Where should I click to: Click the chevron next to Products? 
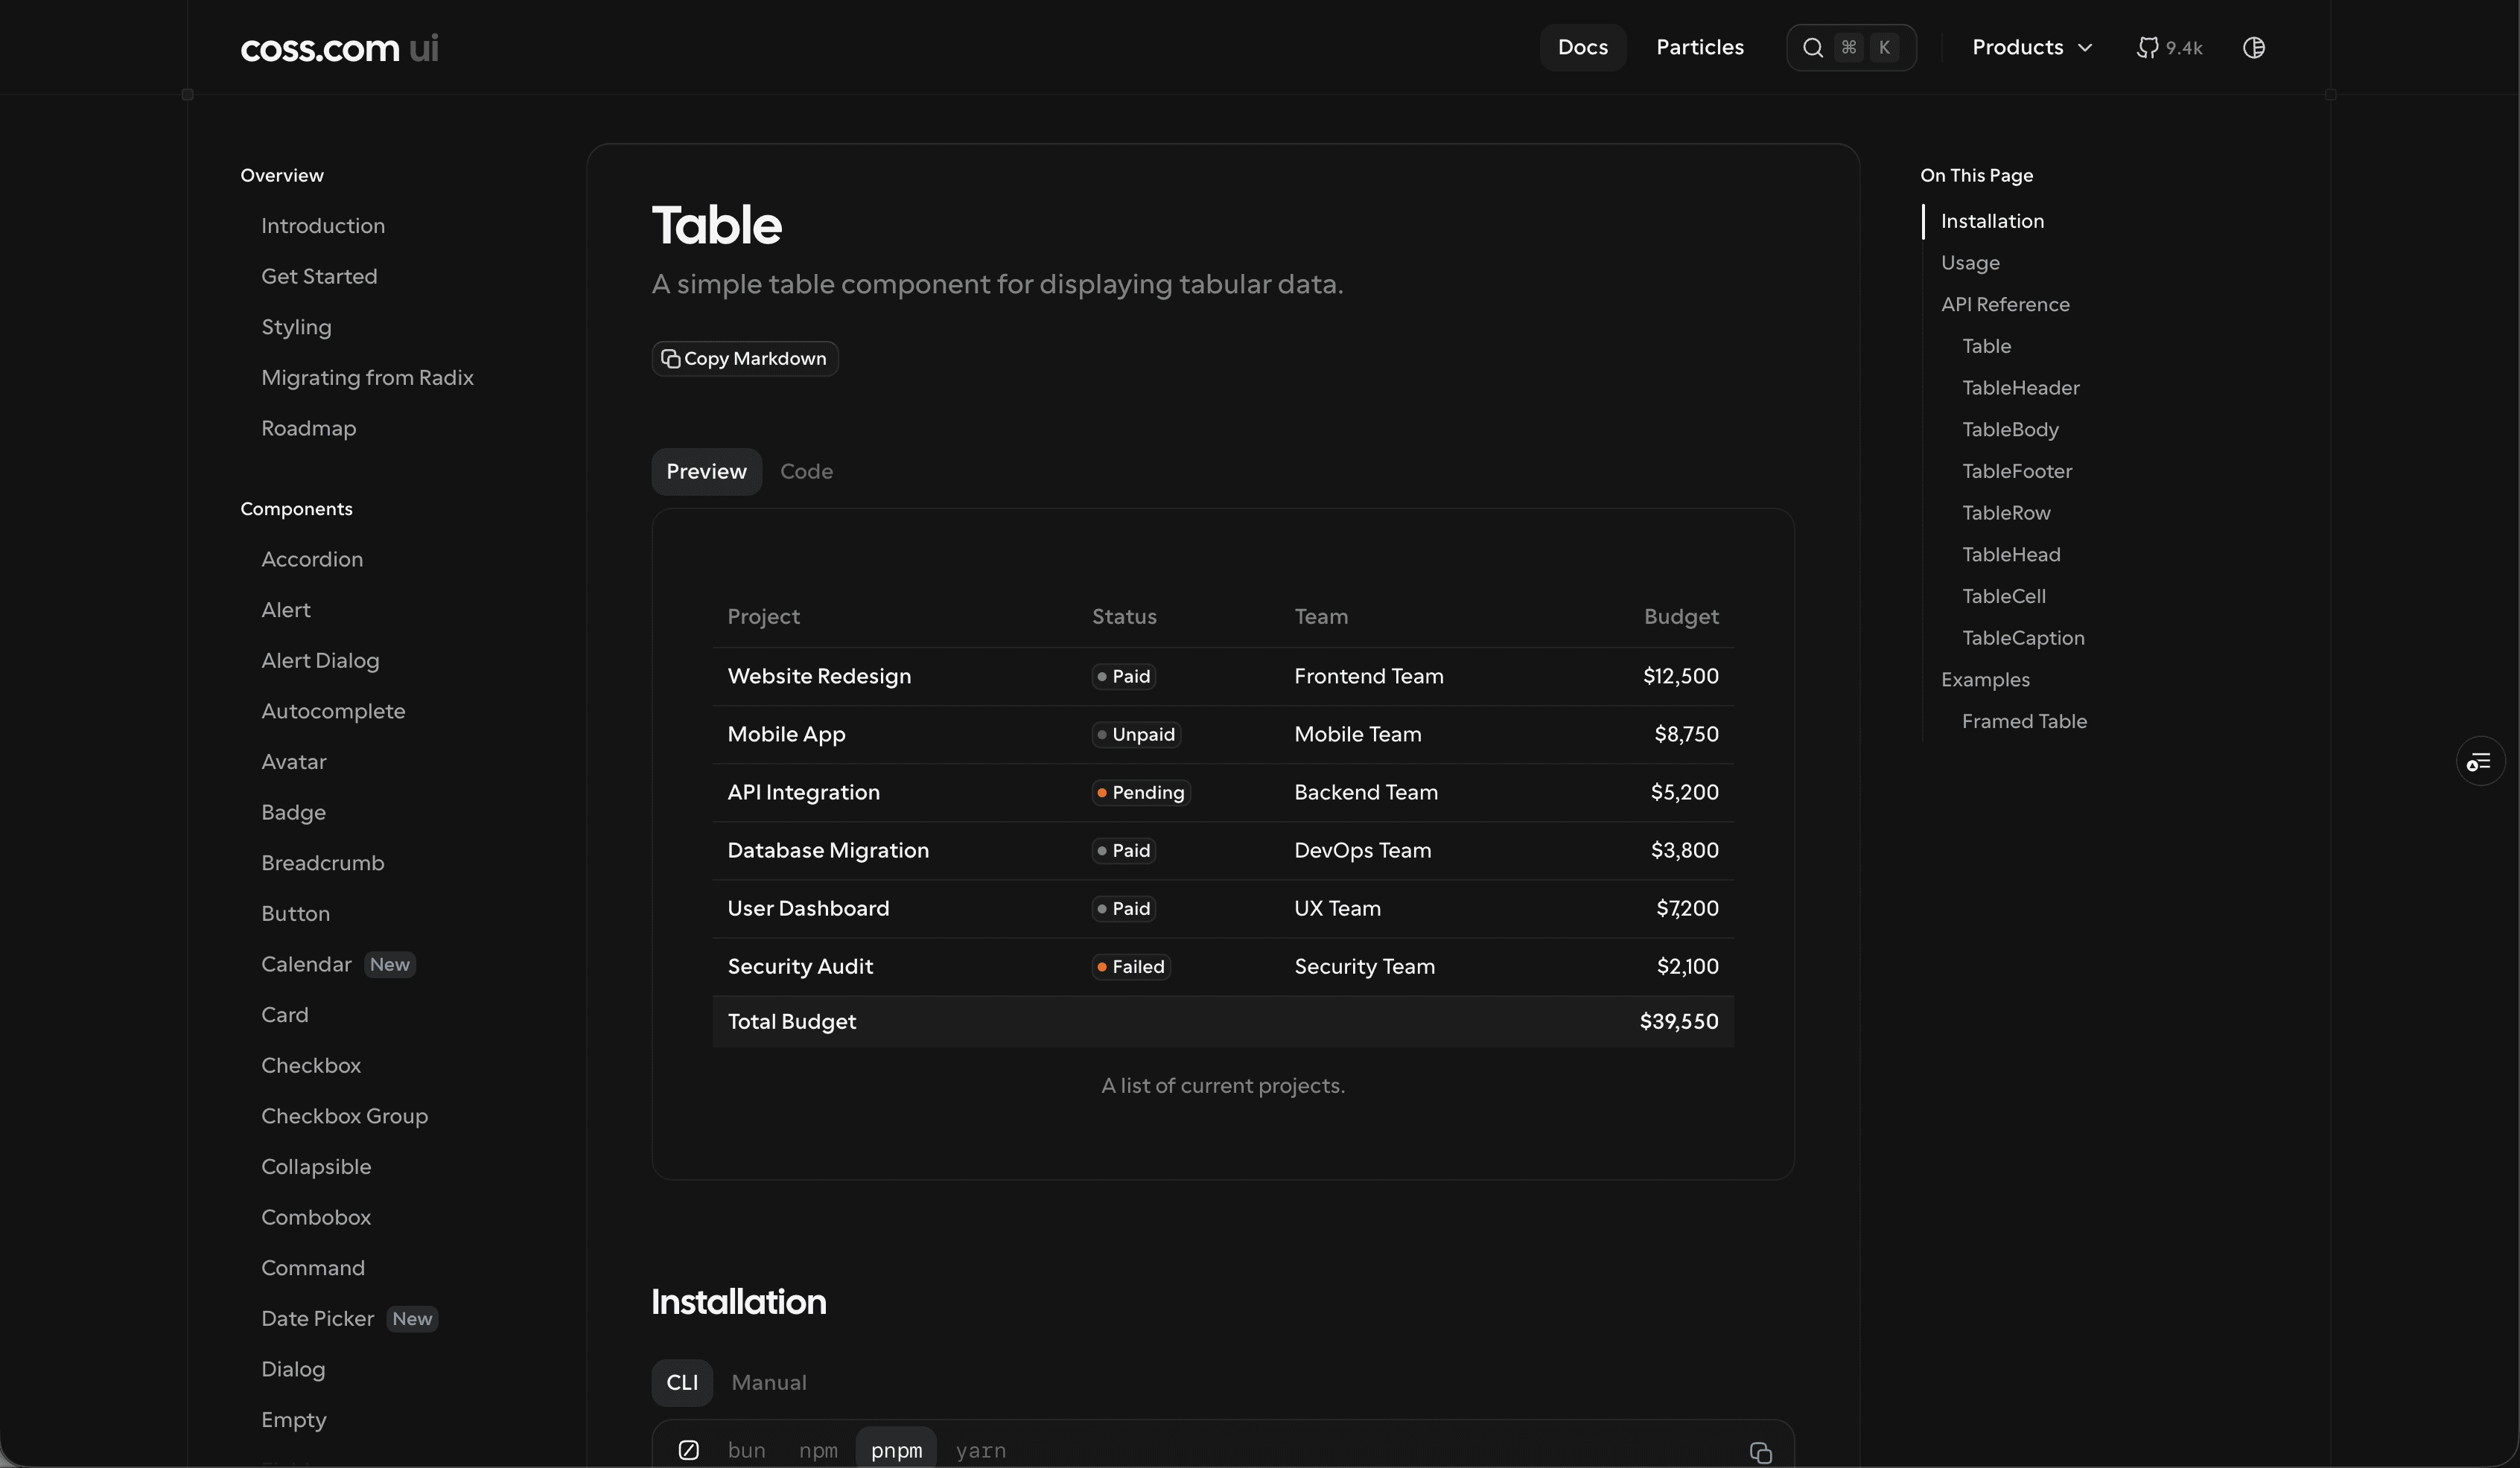coord(2085,48)
